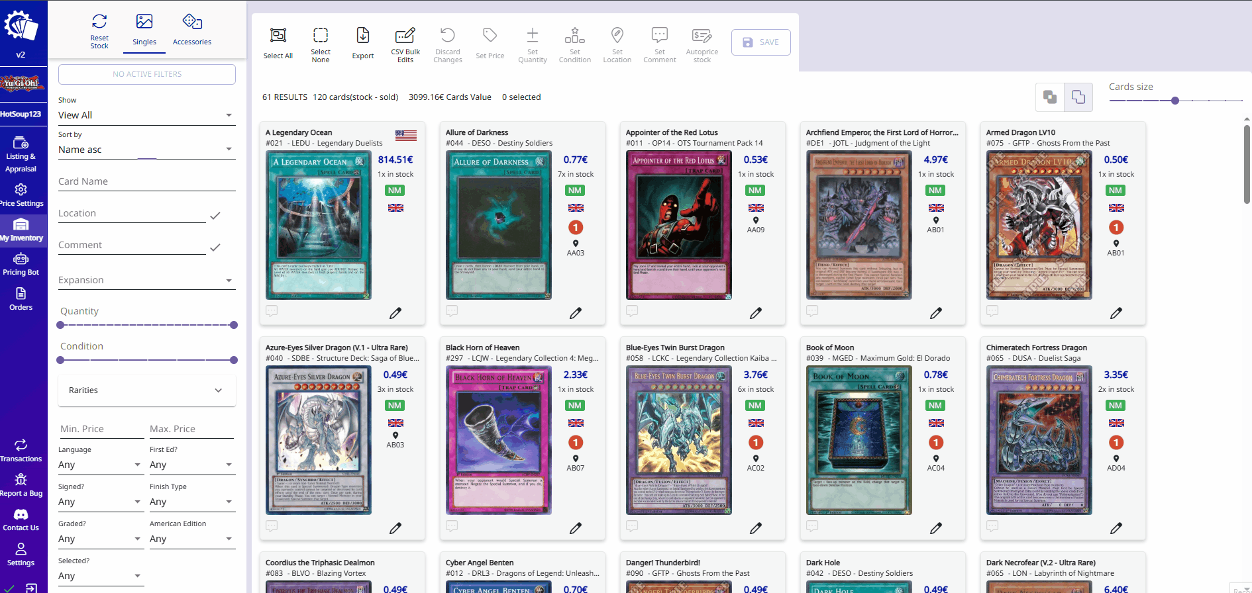Open the Graded? dropdown
The width and height of the screenshot is (1252, 593).
[x=101, y=539]
